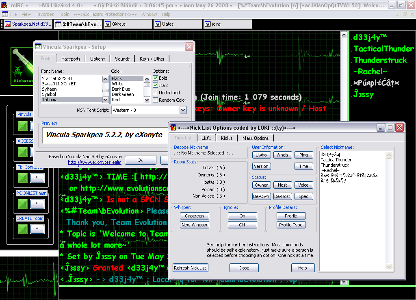Select Tahoma in the Font Name list
The image size is (416, 300).
point(71,100)
